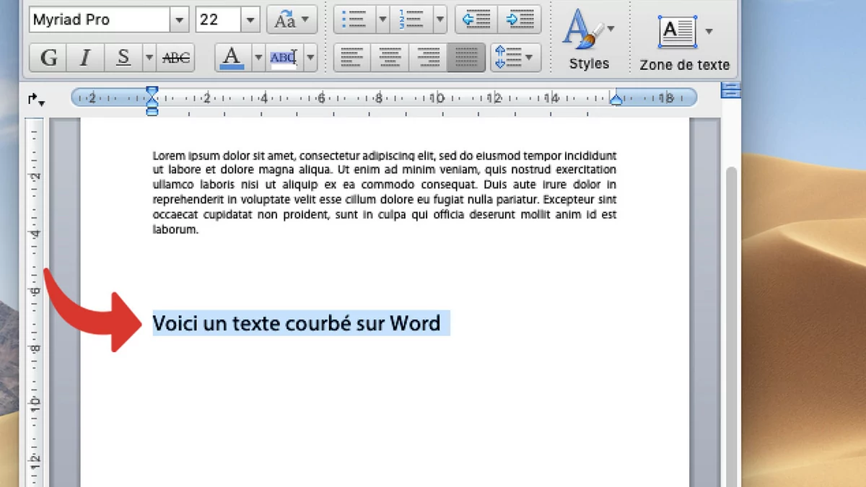Expand the font size 22 dropdown
The height and width of the screenshot is (487, 866).
coord(250,19)
